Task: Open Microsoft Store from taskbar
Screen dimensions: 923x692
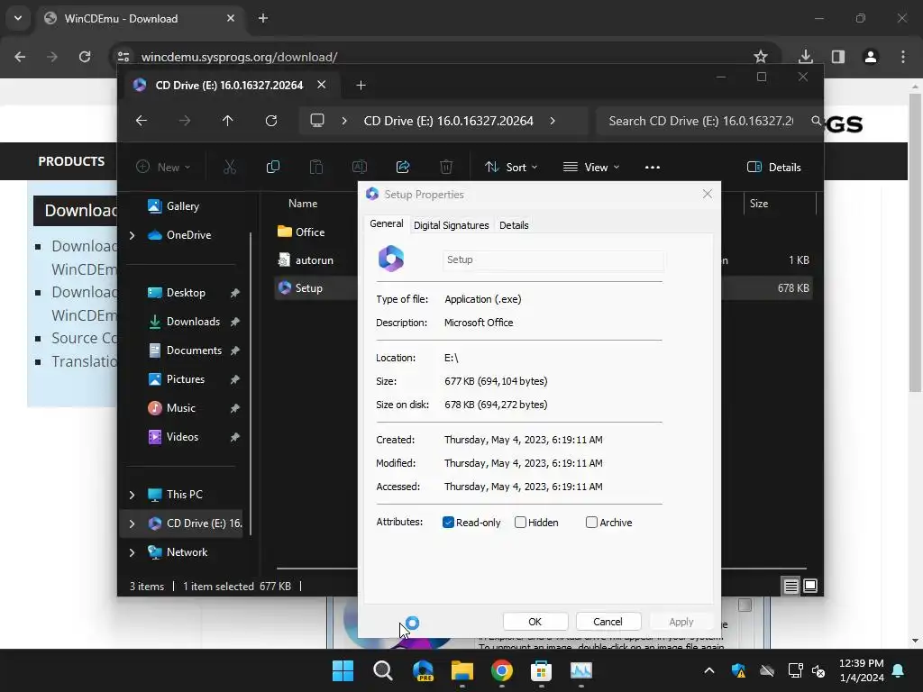Action: 541,670
